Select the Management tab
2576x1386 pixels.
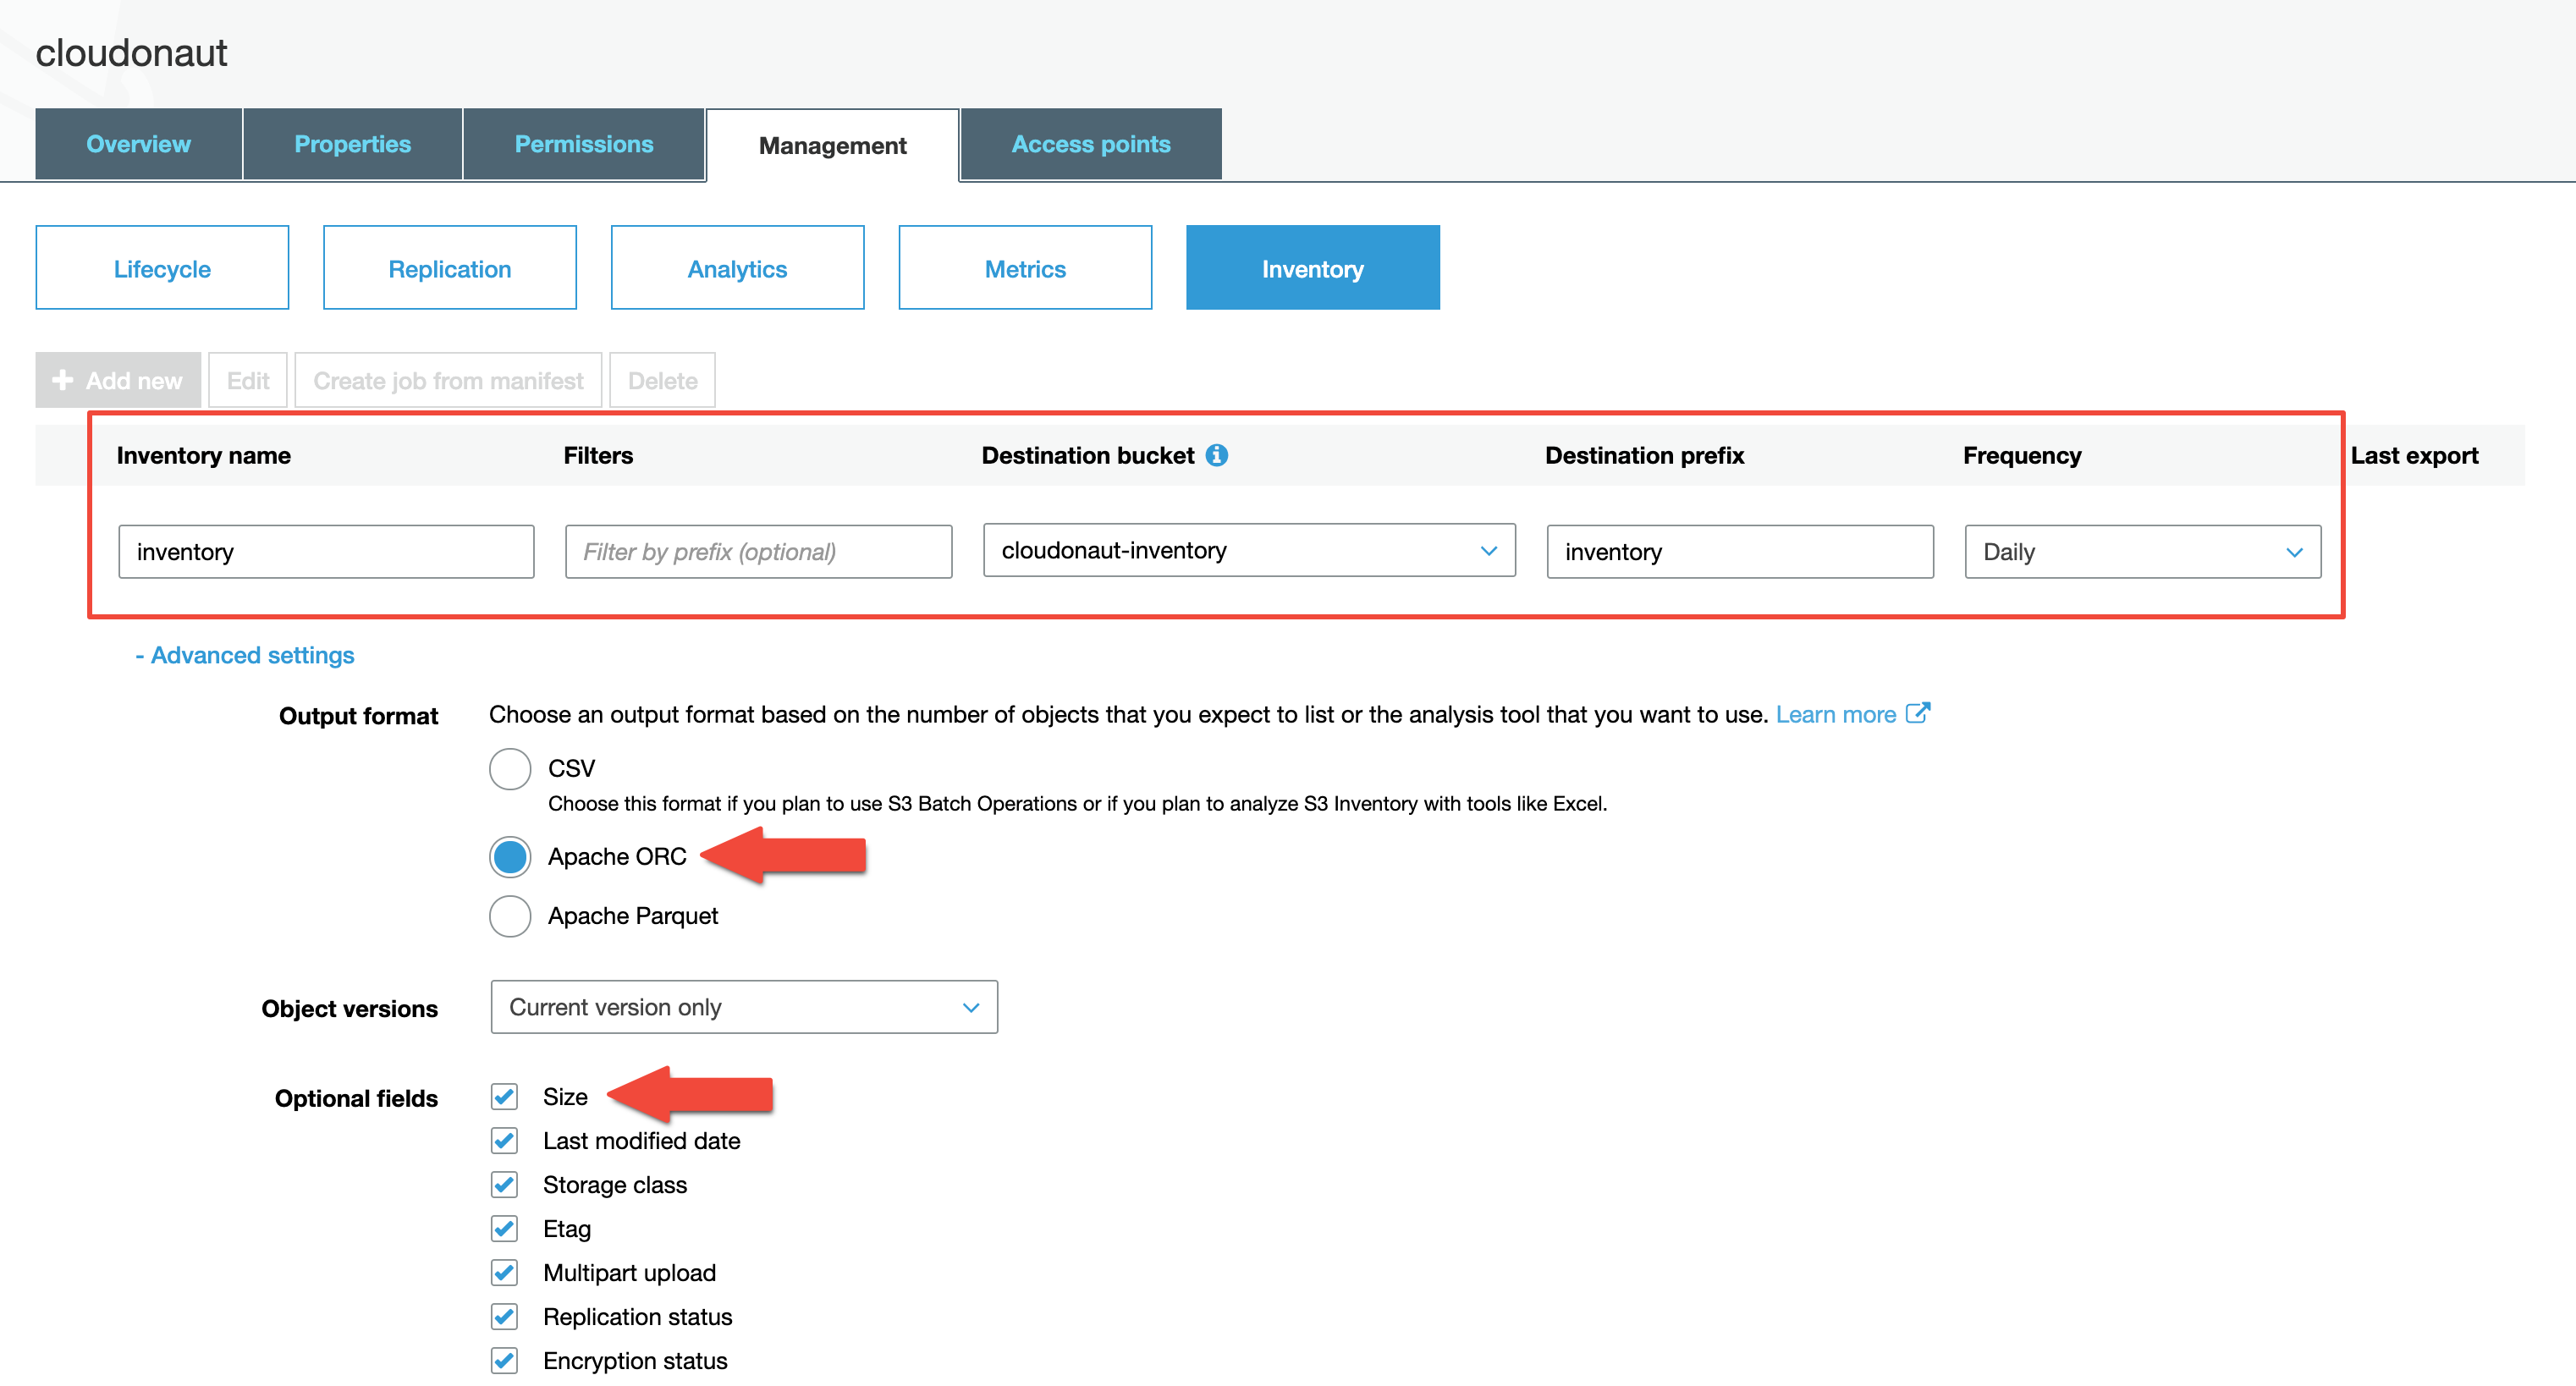(832, 146)
